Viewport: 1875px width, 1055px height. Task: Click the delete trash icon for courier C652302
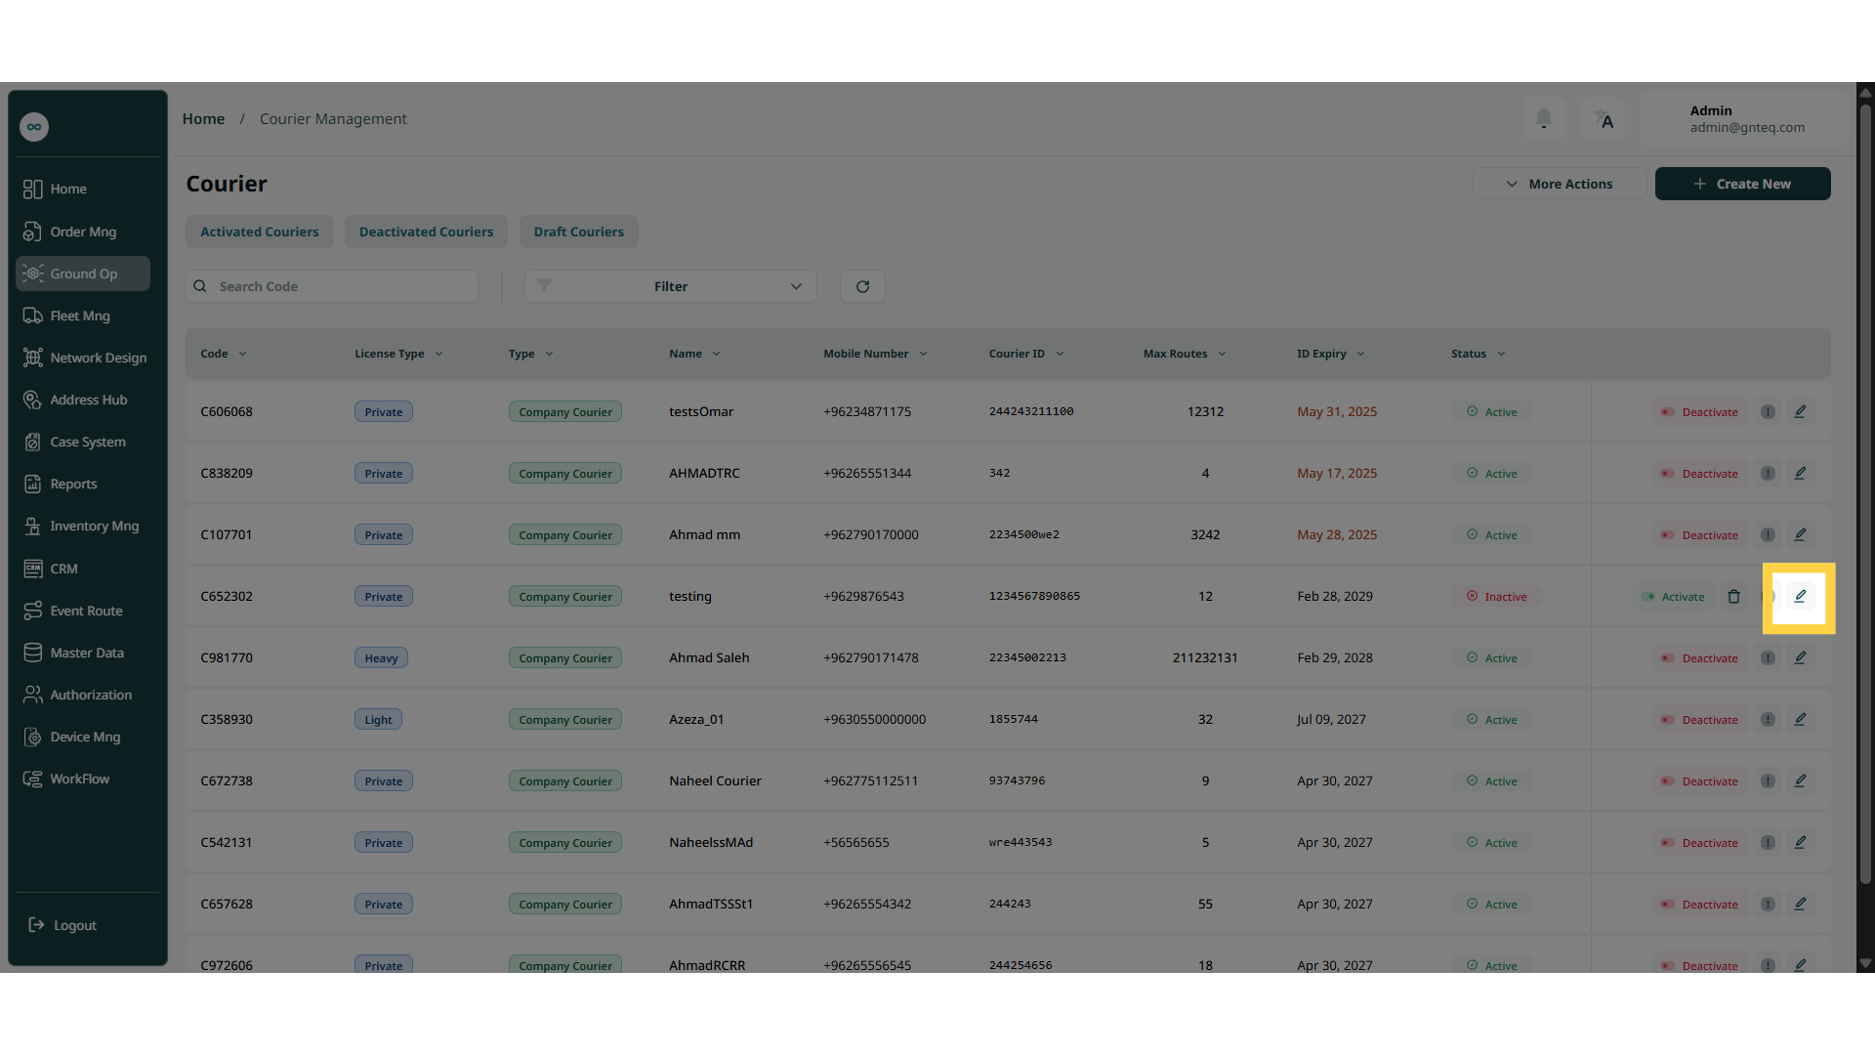click(1733, 596)
